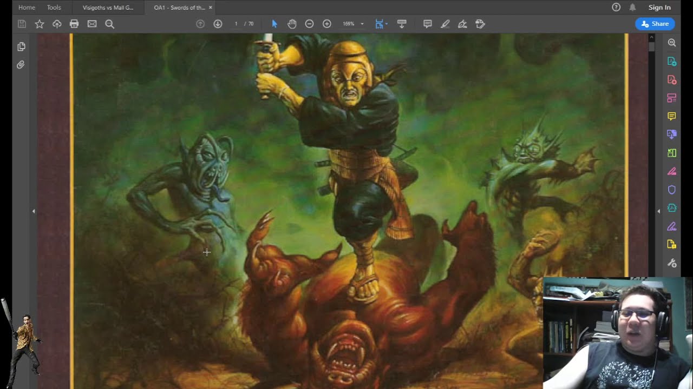This screenshot has height=389, width=693.
Task: Click the scrollbar up arrow
Action: (651, 38)
